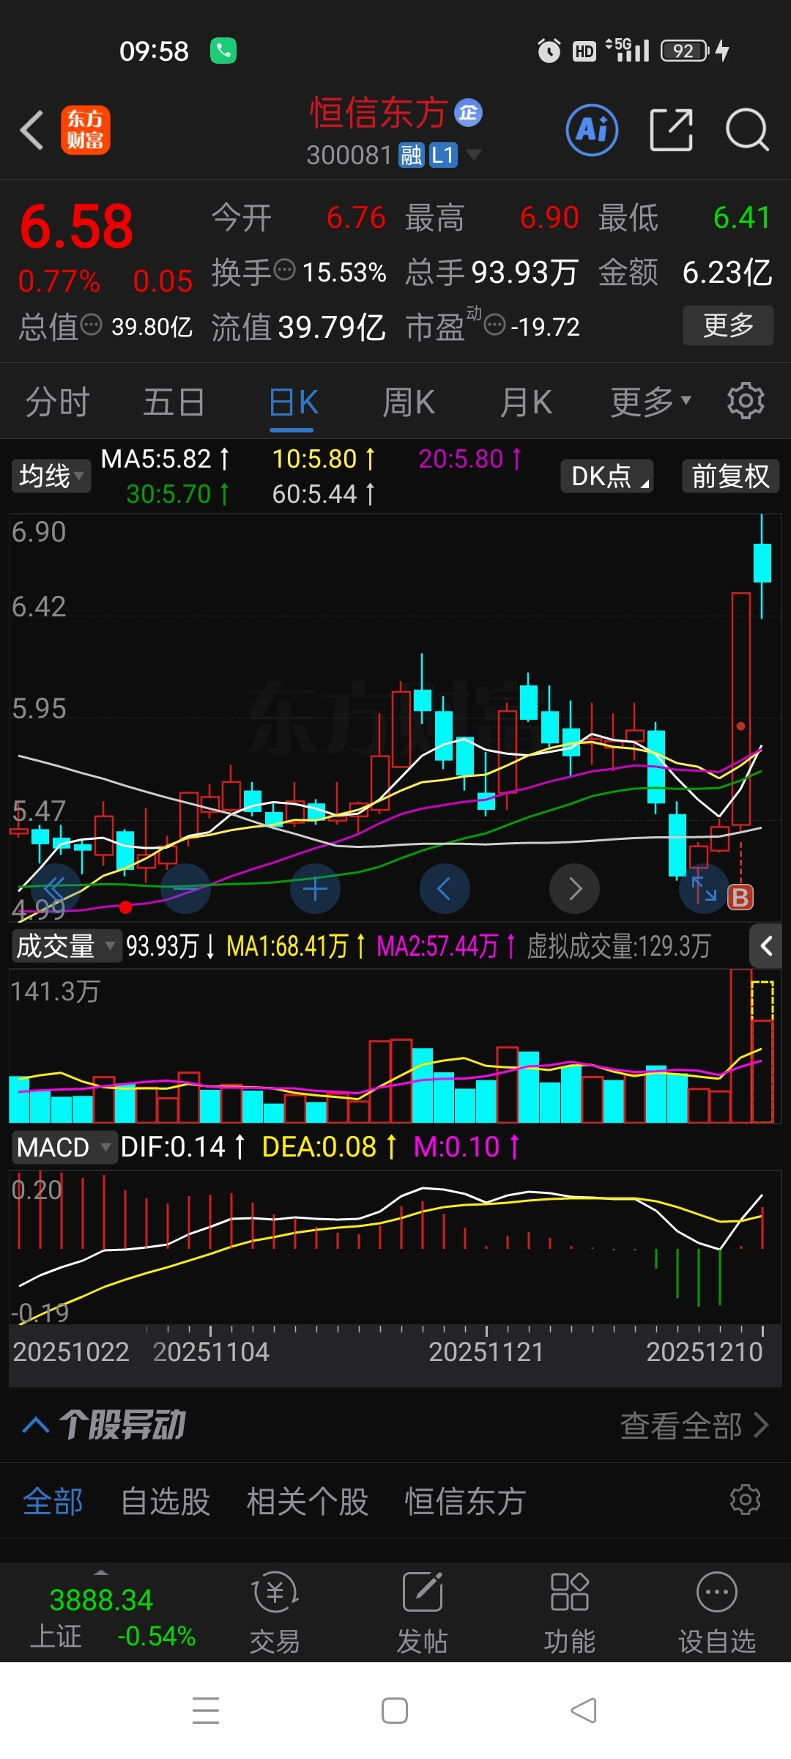Tap the share export icon
The height and width of the screenshot is (1759, 791).
point(672,130)
